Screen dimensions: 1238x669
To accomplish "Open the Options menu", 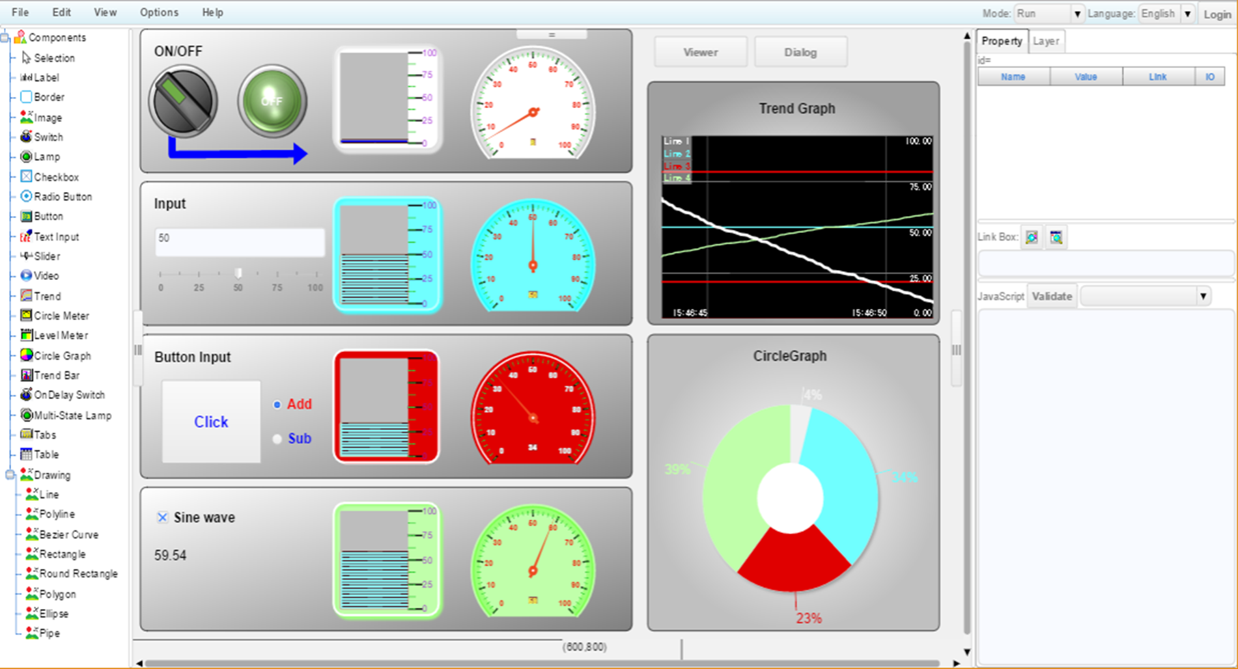I will (159, 12).
